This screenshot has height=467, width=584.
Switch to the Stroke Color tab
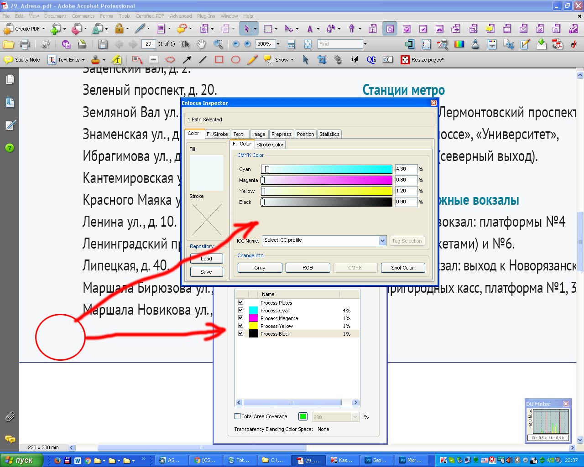(270, 145)
